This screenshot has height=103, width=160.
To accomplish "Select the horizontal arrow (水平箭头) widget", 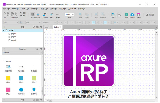I will 21,68.
